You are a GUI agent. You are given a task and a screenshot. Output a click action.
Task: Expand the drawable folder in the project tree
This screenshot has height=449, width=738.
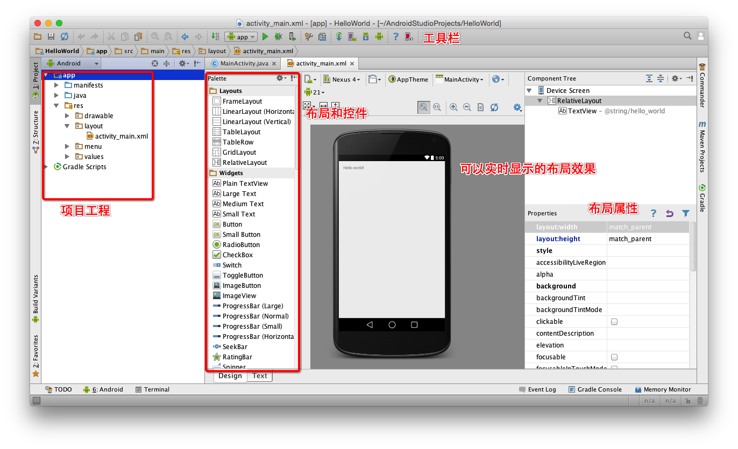click(x=67, y=115)
